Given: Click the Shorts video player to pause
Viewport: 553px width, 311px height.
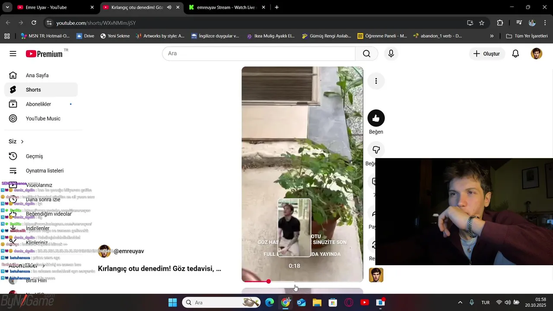Looking at the screenshot, I should (302, 174).
